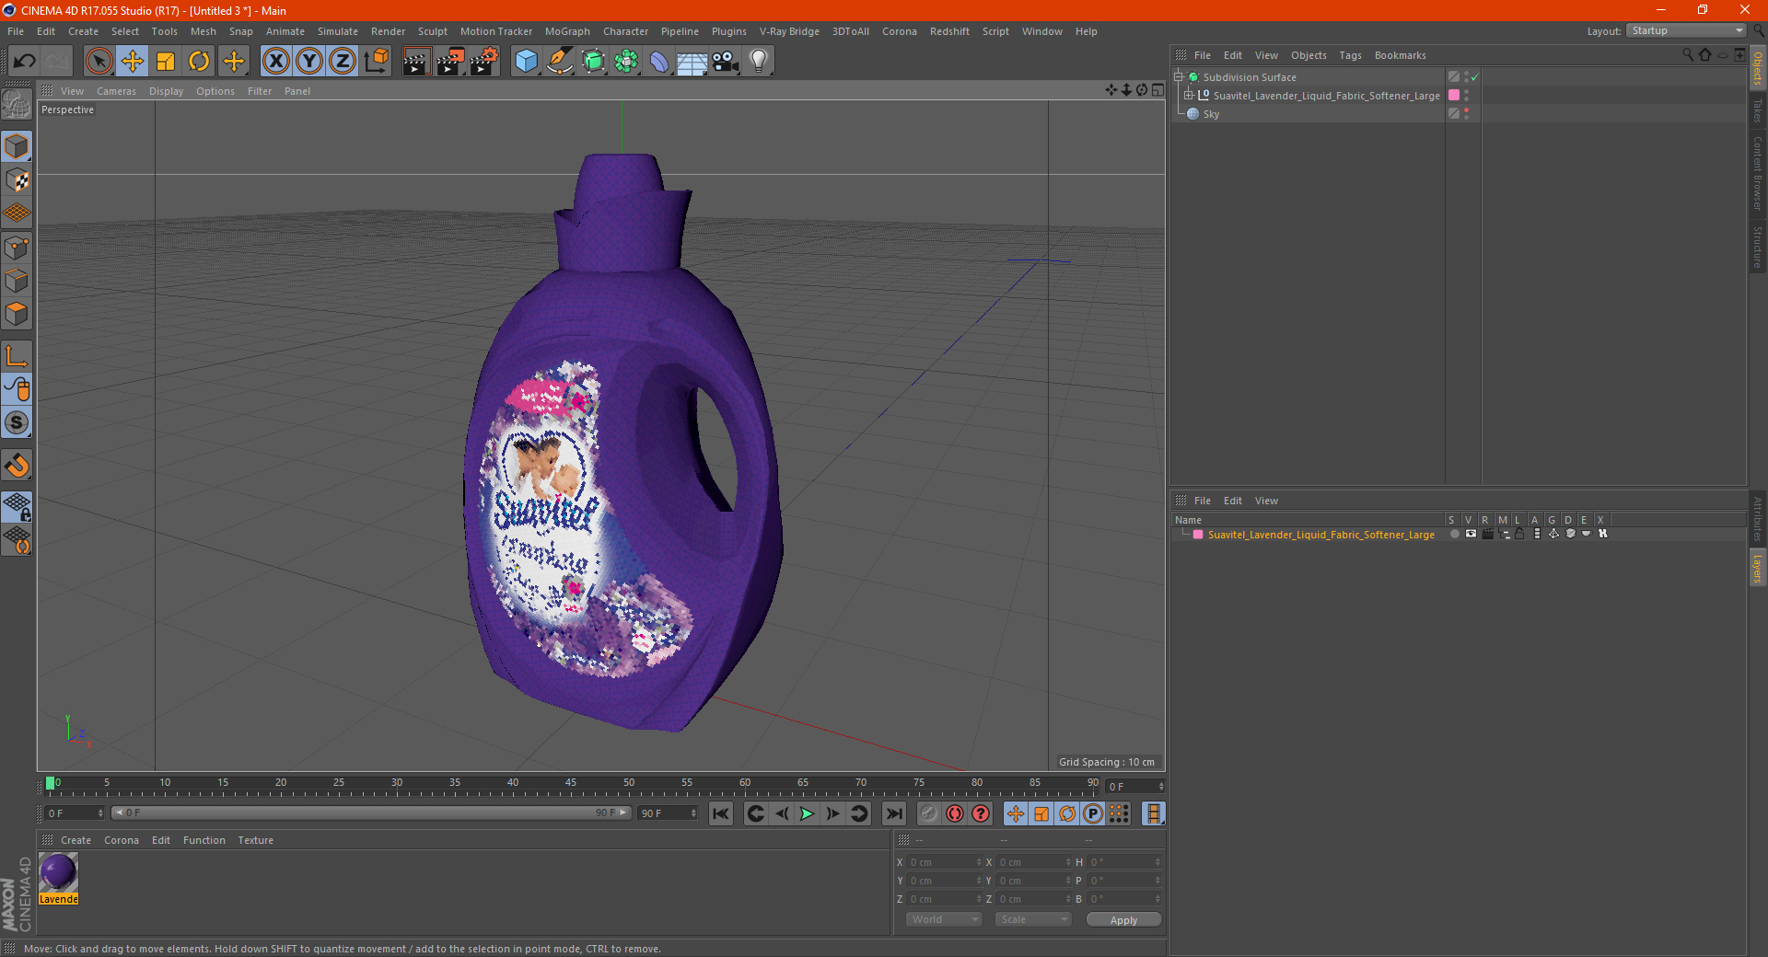Screen dimensions: 1768x957
Task: Open the Edit Render Settings icon
Action: point(484,62)
